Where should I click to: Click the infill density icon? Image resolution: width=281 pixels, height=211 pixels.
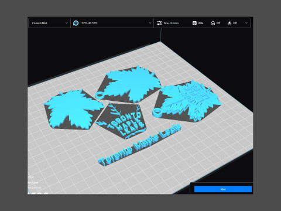194,23
